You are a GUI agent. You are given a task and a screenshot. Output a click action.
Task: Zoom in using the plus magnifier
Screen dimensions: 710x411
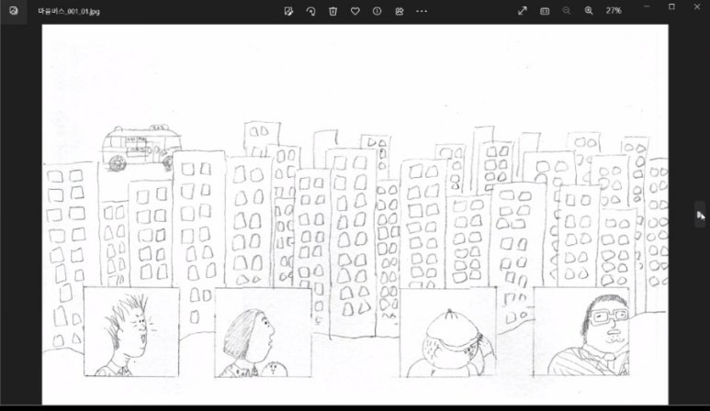[x=589, y=10]
